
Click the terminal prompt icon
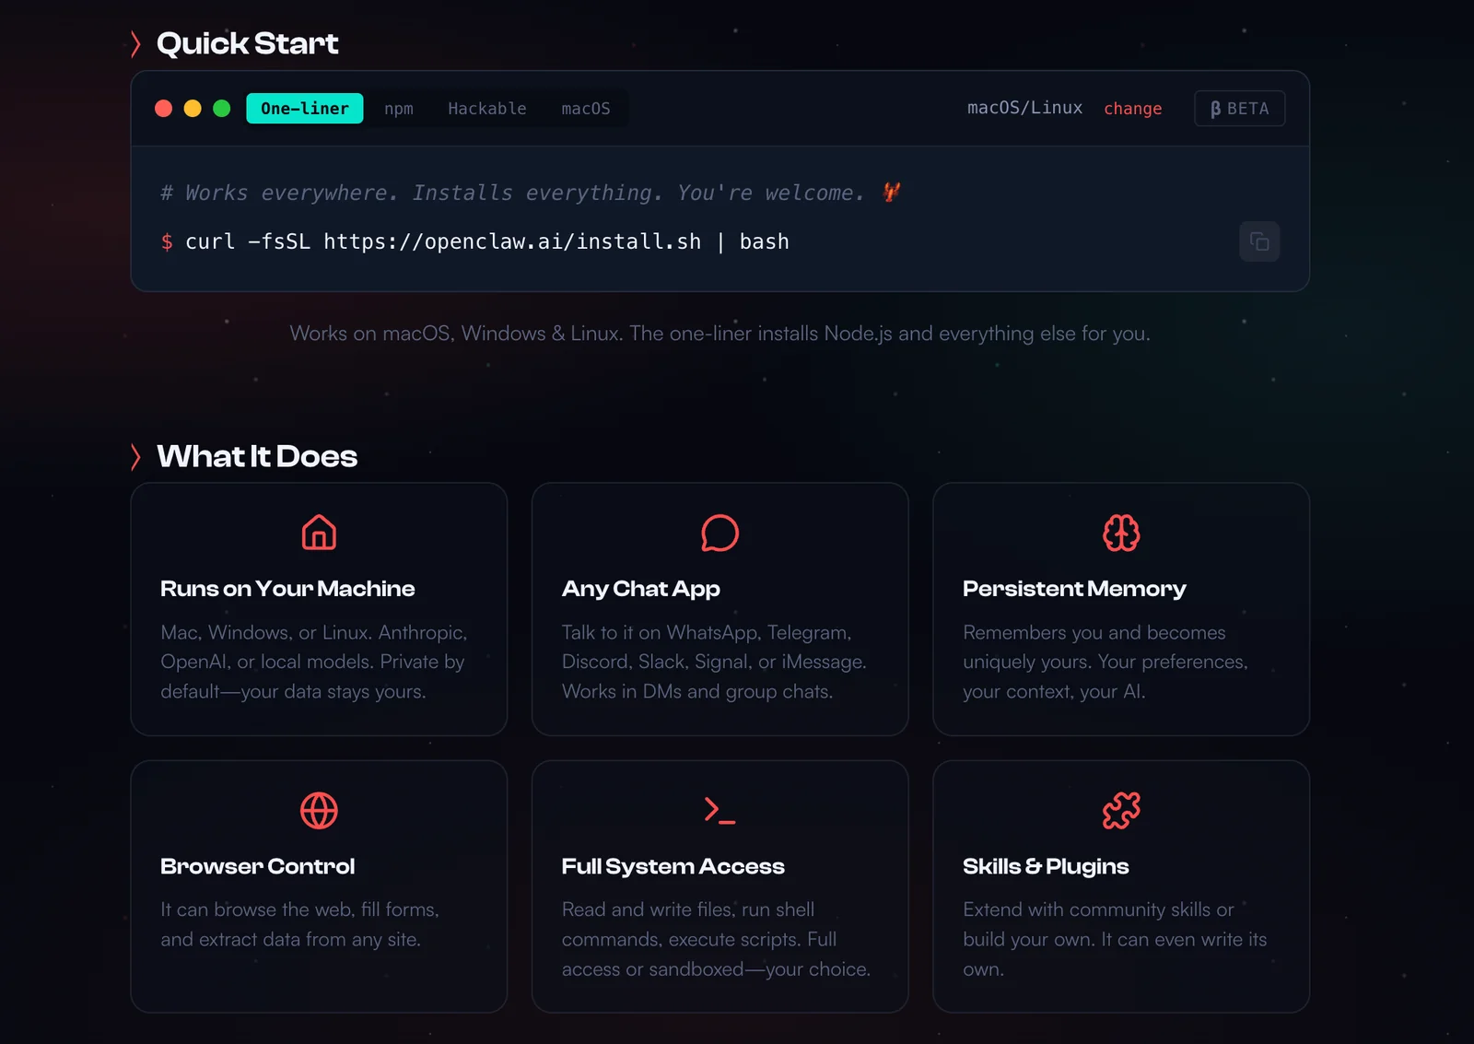pos(719,811)
